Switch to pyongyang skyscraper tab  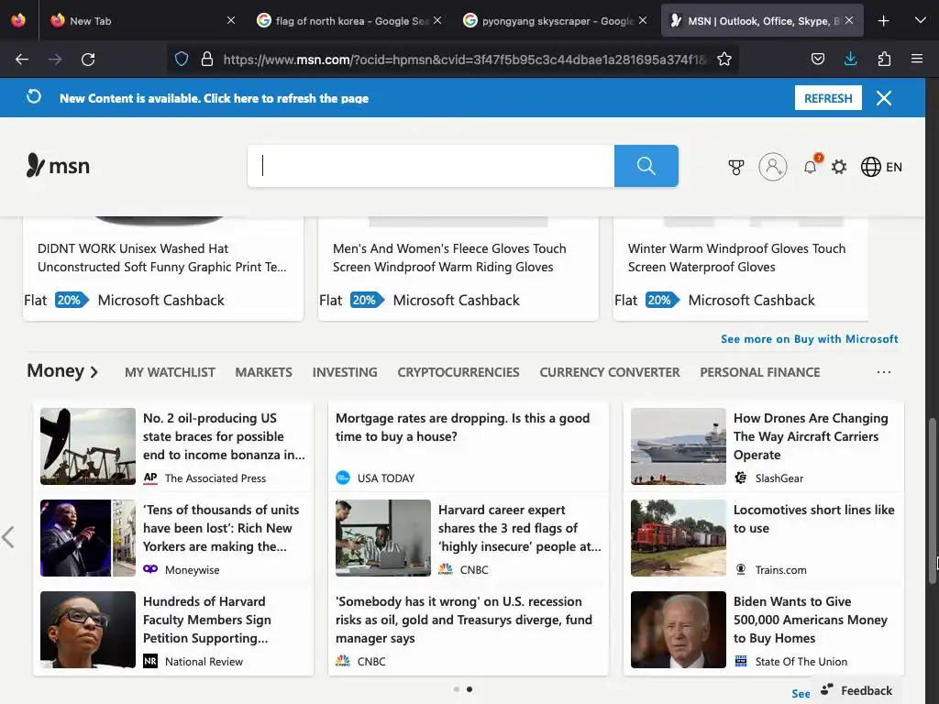coord(557,21)
